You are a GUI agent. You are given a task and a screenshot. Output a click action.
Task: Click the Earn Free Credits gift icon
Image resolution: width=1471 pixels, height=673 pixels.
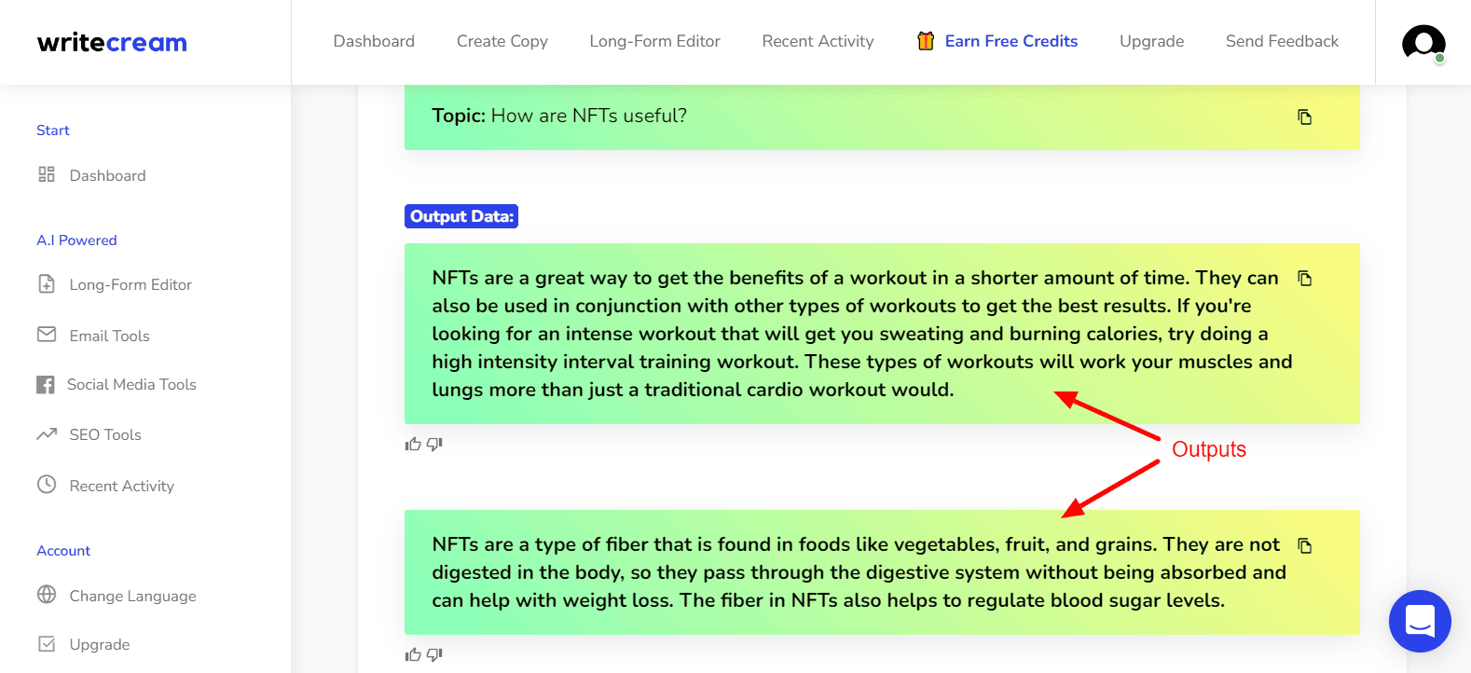[x=926, y=41]
